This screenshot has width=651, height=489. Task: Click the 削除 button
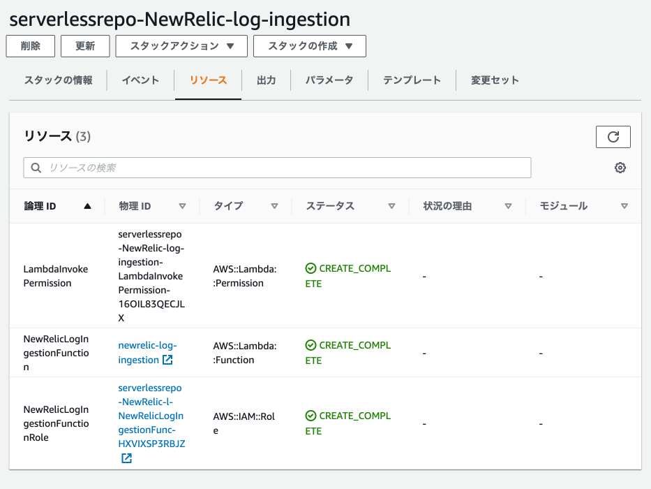pyautogui.click(x=30, y=45)
